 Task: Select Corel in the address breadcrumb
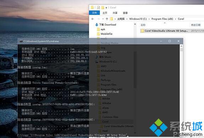point(181,19)
